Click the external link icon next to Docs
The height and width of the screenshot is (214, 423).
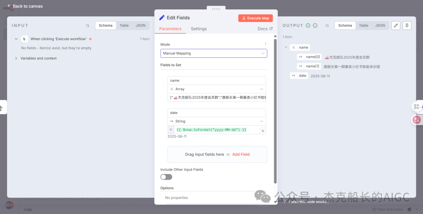tap(271, 29)
